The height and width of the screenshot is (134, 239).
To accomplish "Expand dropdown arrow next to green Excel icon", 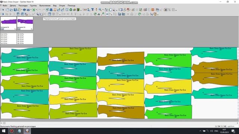I will click(36, 10).
